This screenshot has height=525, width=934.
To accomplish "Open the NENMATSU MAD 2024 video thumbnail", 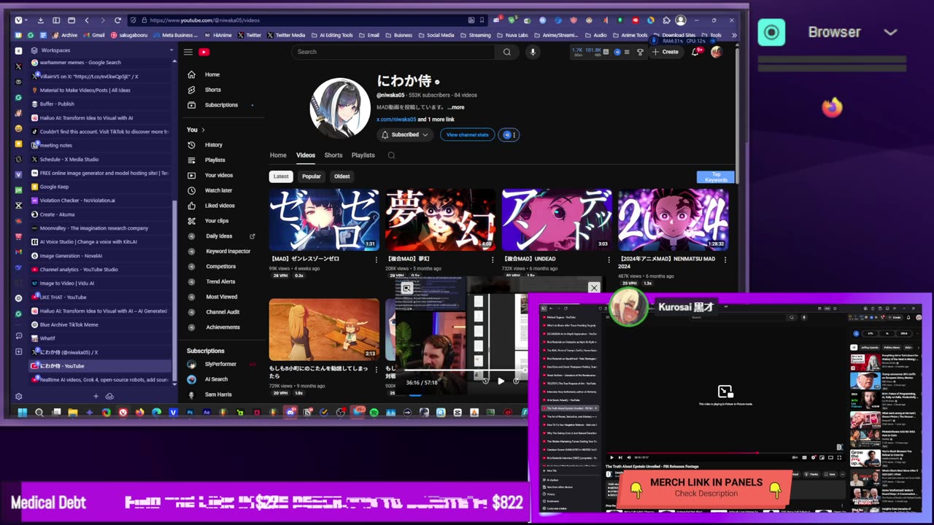I will [673, 219].
